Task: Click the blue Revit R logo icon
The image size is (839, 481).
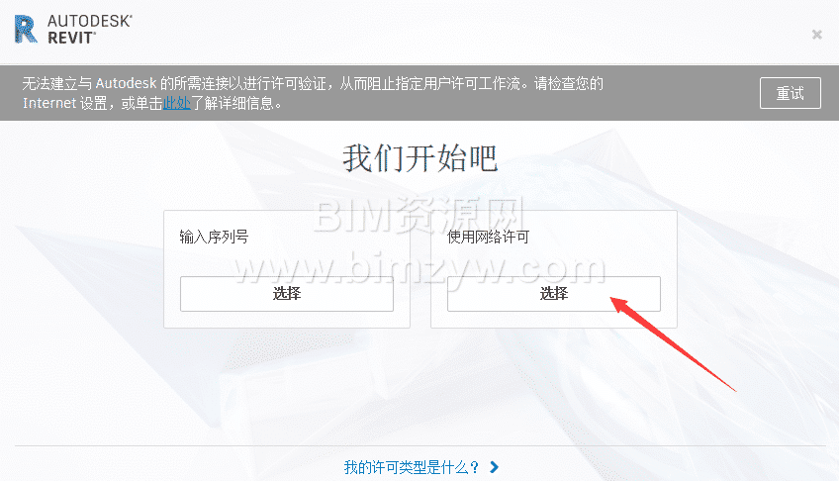Action: click(x=26, y=30)
